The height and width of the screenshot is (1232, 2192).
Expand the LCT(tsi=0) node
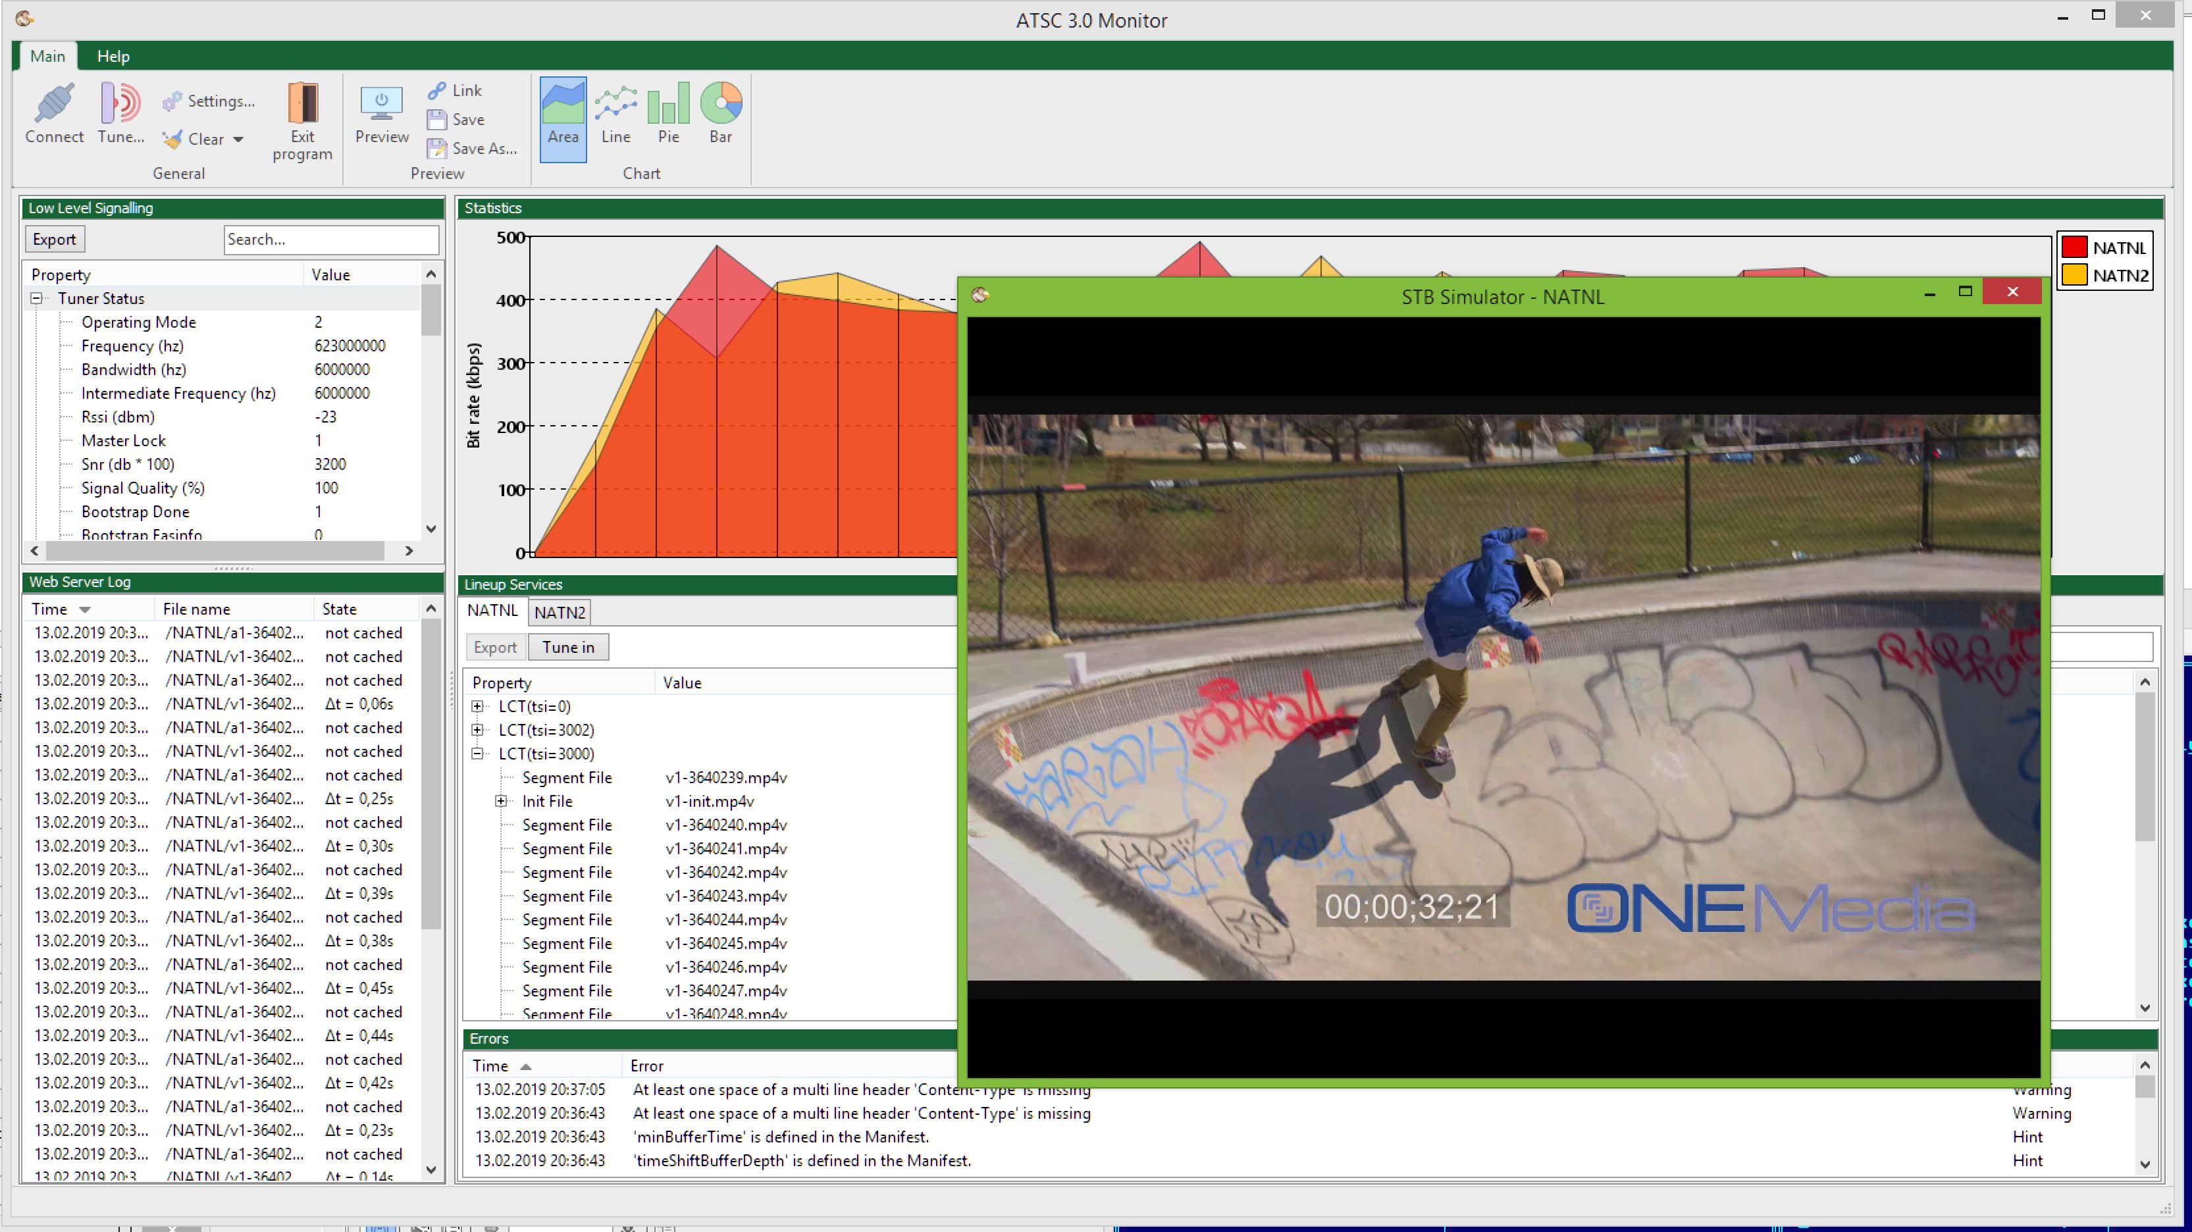(477, 706)
